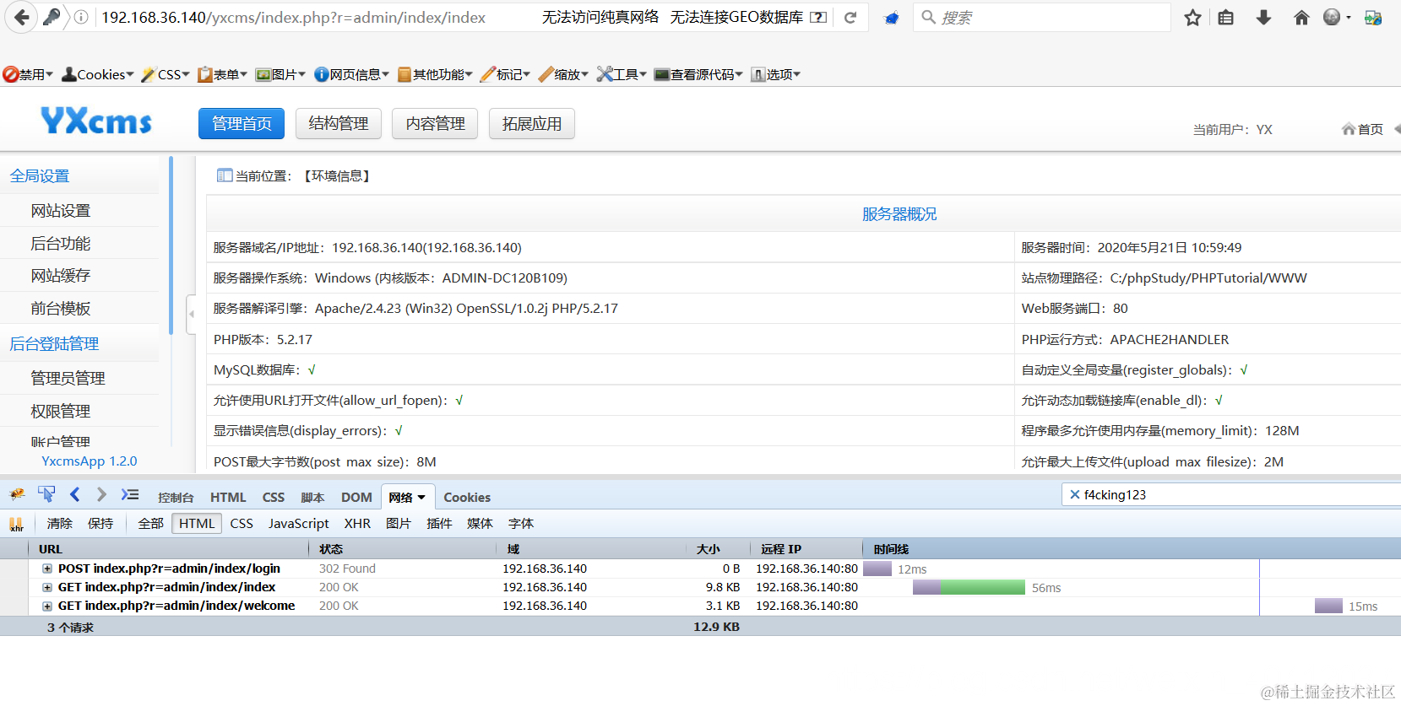The height and width of the screenshot is (706, 1401).
Task: Switch to Firebug 控制台 panel
Action: click(176, 498)
